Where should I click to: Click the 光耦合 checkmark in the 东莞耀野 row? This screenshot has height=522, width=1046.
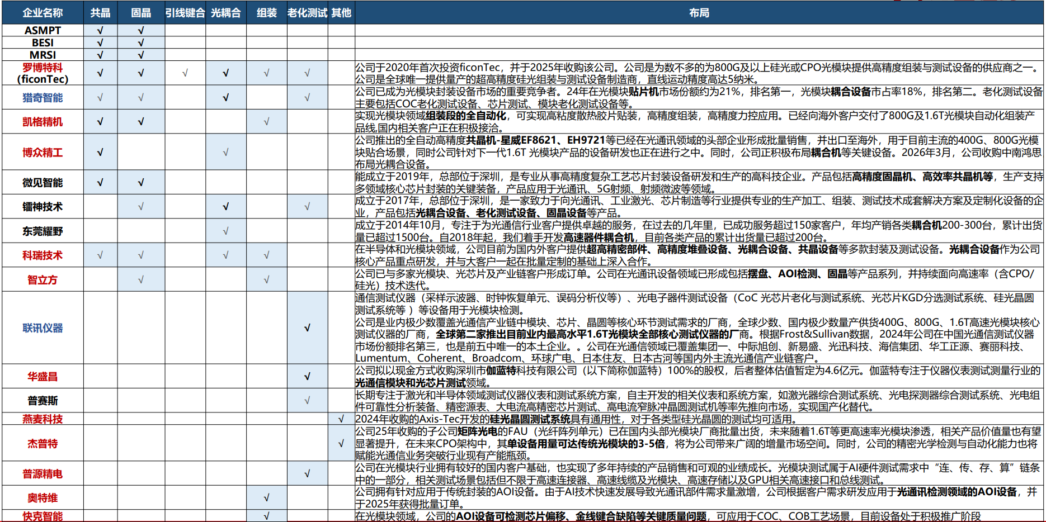(226, 231)
